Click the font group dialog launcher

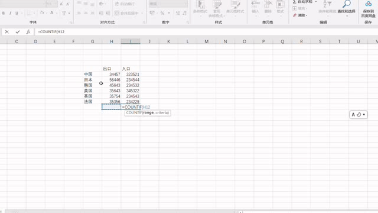(71, 22)
